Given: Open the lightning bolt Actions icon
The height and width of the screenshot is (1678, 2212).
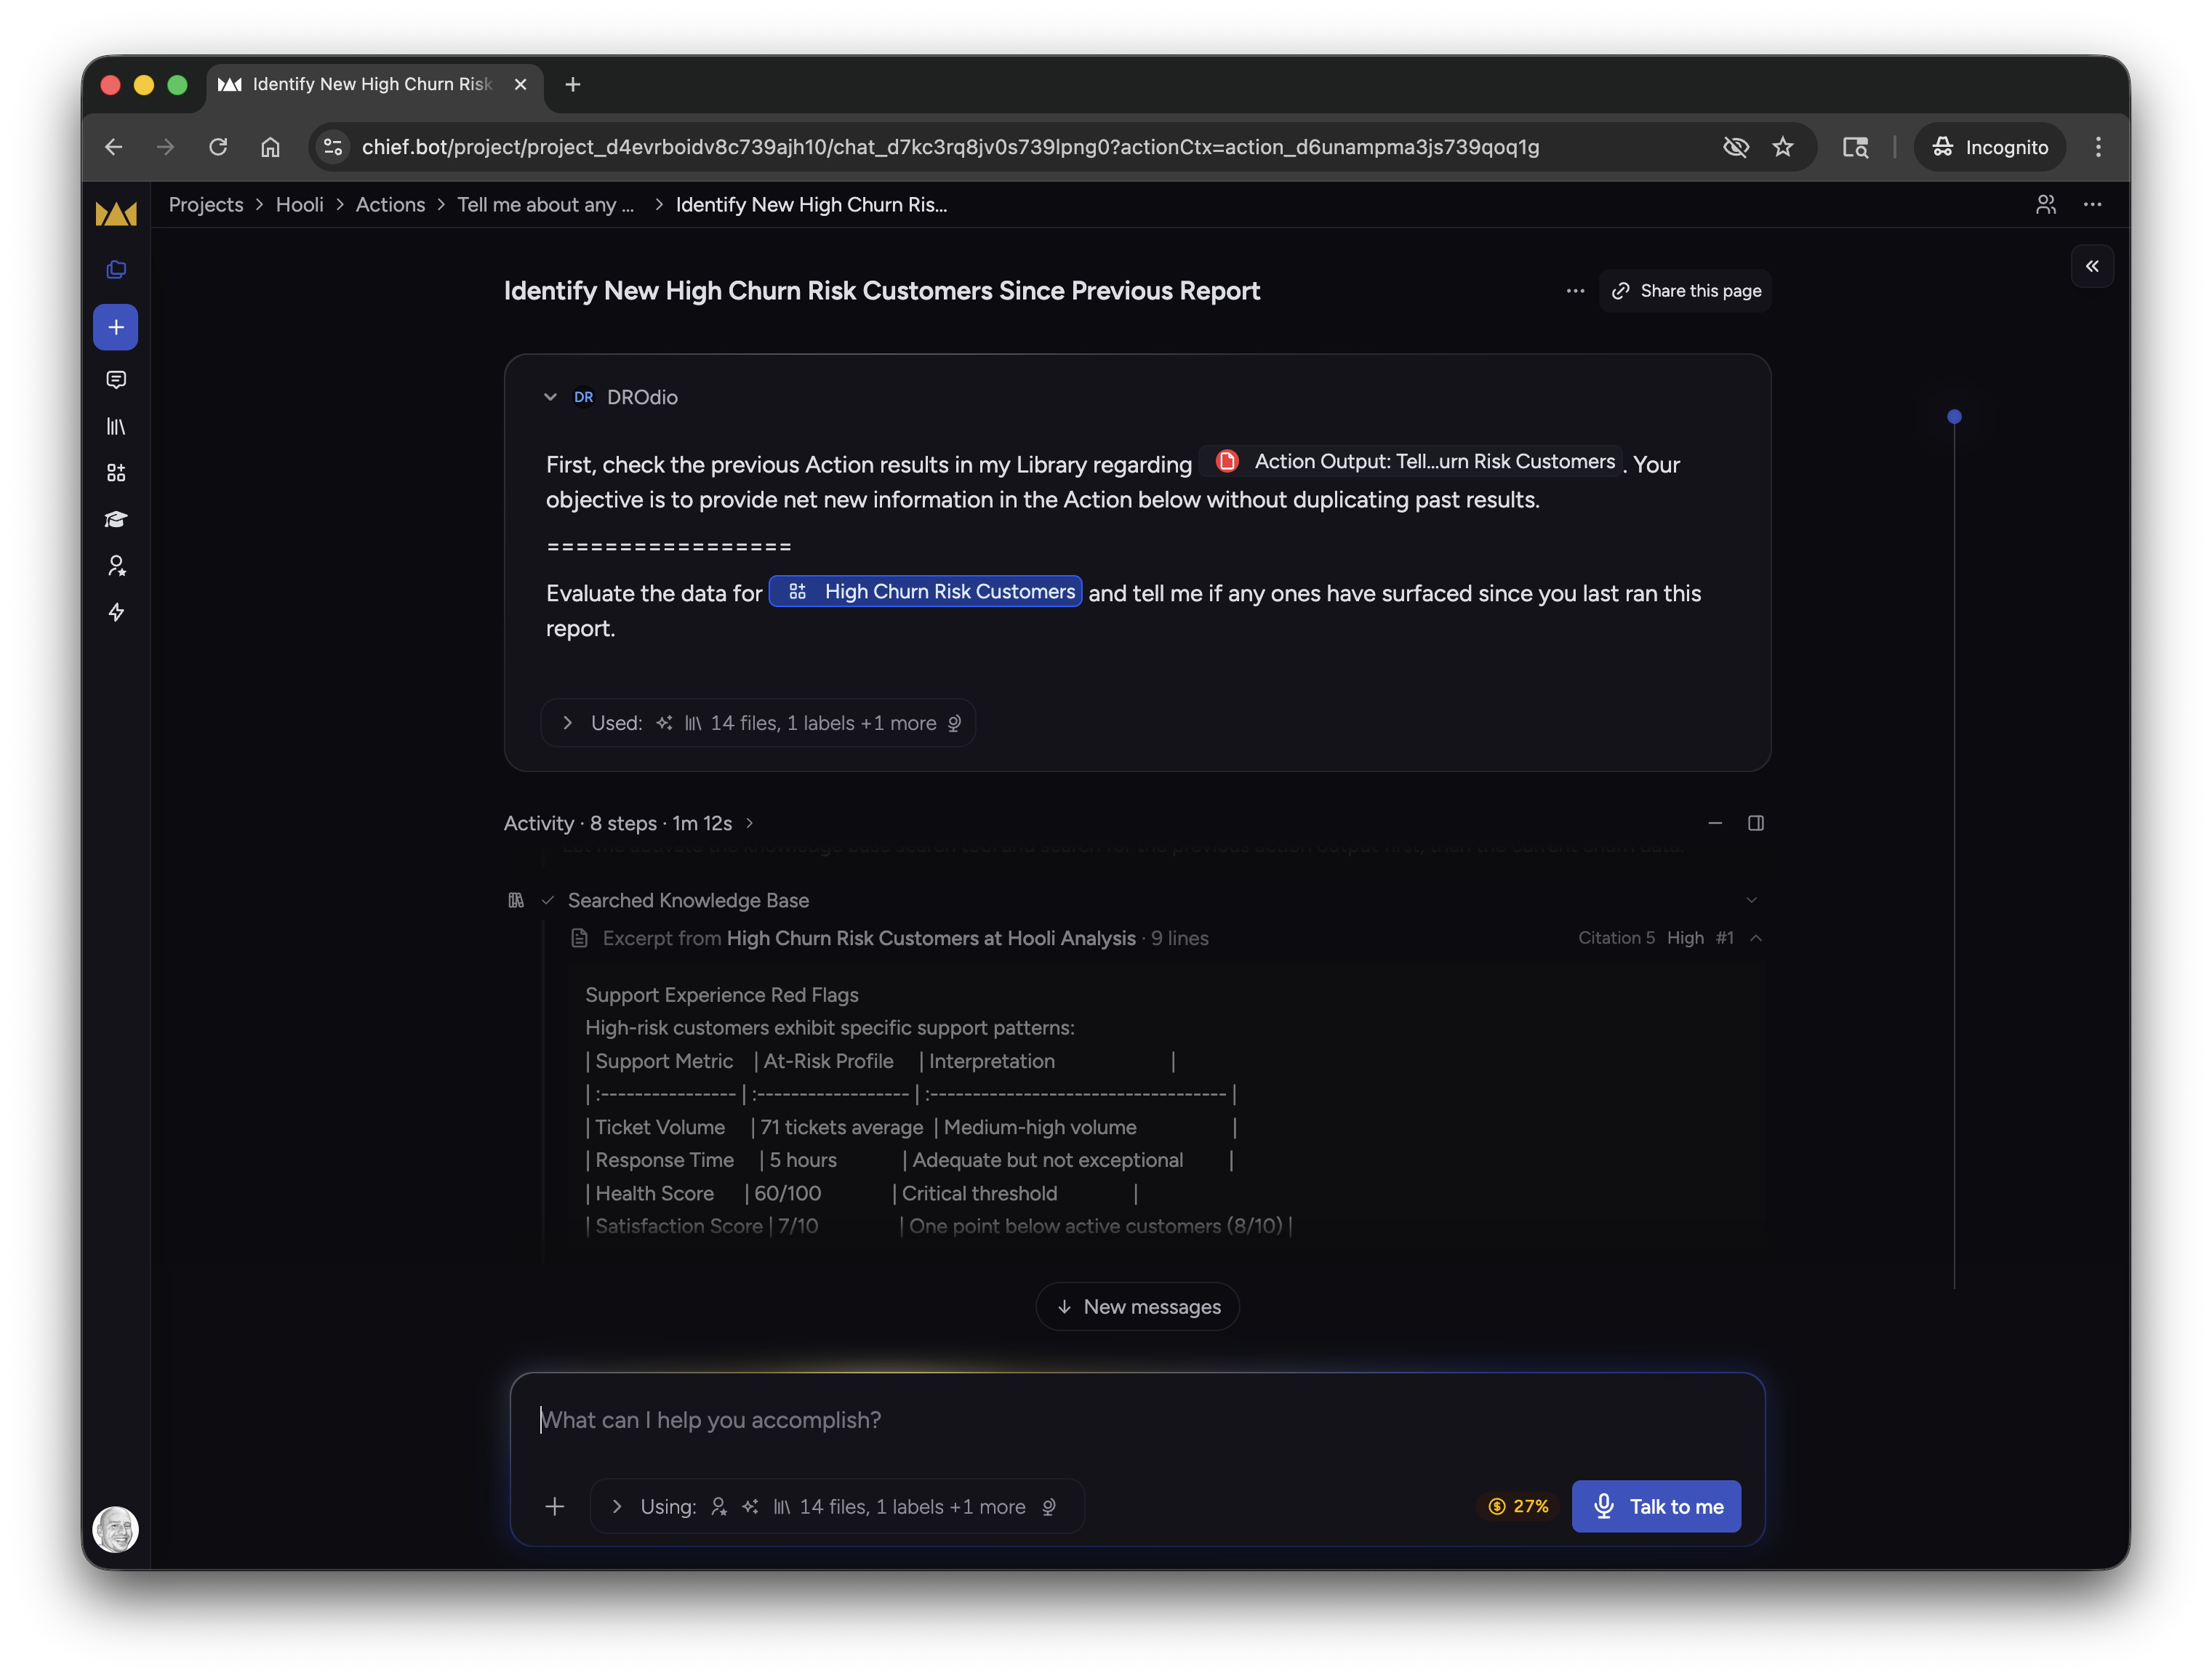Looking at the screenshot, I should click(x=116, y=612).
